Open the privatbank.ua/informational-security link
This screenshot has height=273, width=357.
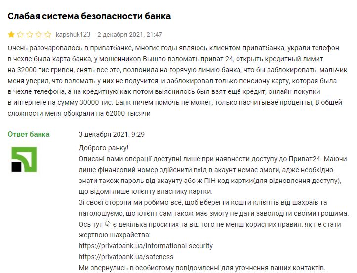146,246
